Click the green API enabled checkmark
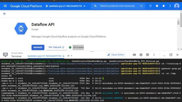This screenshot has height=102, width=182. point(70,47)
